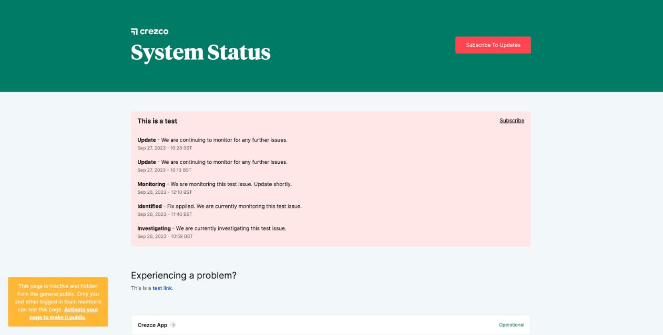The width and height of the screenshot is (663, 335).
Task: Click the Investigating update from 10:59 BST
Action: [212, 228]
